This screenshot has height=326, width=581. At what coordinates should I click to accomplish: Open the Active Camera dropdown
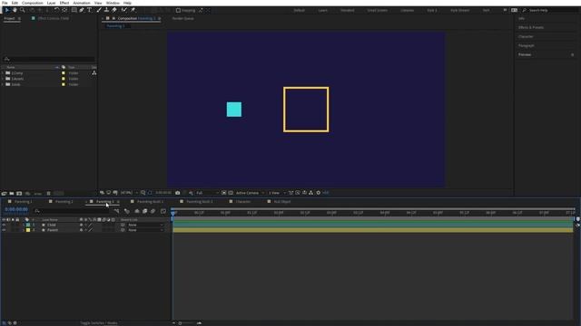click(x=251, y=193)
